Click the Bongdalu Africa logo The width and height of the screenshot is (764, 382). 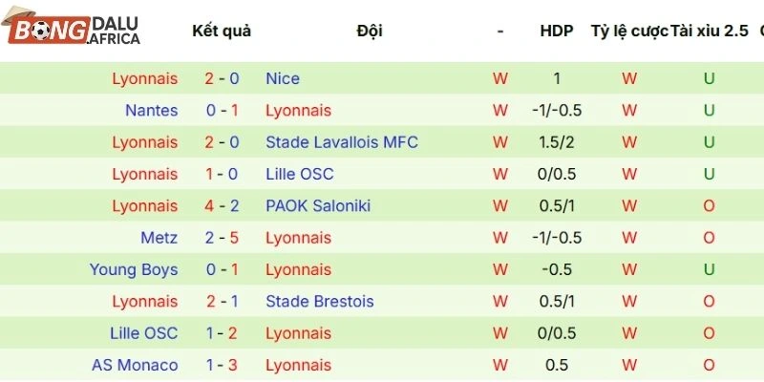point(74,31)
